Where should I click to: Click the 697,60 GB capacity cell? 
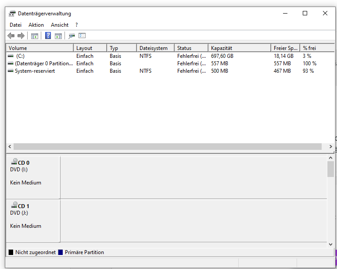pos(222,56)
